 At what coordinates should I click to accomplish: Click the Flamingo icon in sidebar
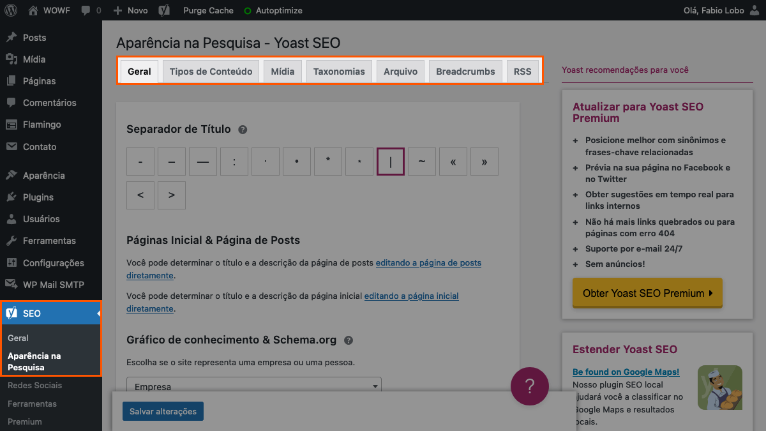(x=11, y=125)
